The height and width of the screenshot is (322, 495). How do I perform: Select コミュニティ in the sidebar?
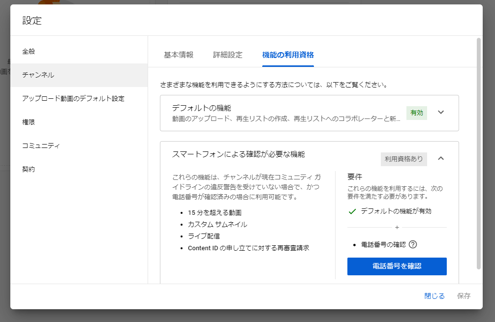tap(41, 146)
